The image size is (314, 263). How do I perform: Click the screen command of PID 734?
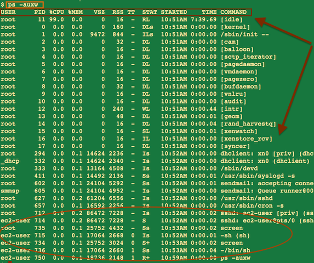click(x=231, y=243)
